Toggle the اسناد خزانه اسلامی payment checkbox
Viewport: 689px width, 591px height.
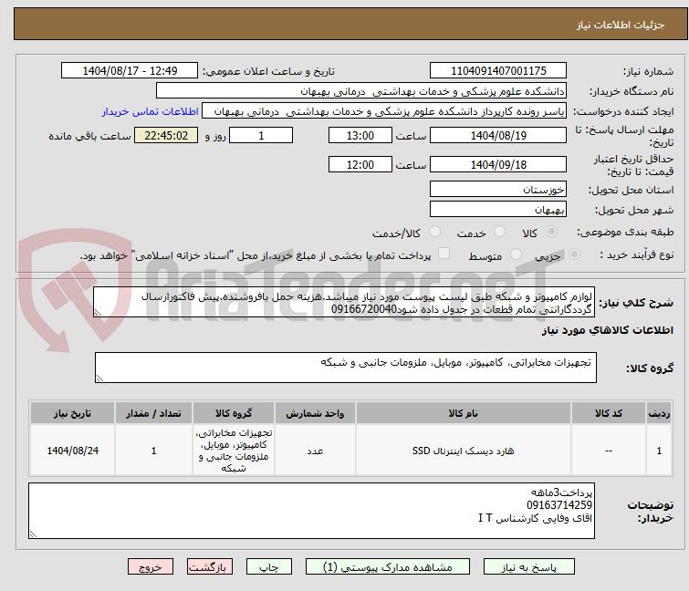[x=444, y=254]
